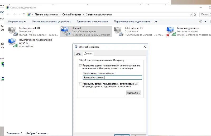The image size is (211, 136).
Task: Click Отключение сетевого устройства in toolbar
Action: point(51,22)
